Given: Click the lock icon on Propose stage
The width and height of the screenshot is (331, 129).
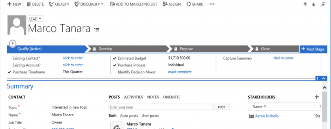Looking at the screenshot, I should pos(175,49).
